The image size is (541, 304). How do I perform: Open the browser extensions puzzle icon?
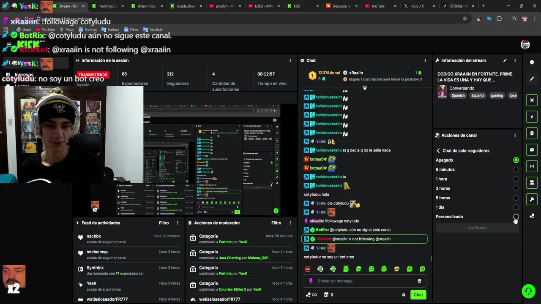pos(500,19)
